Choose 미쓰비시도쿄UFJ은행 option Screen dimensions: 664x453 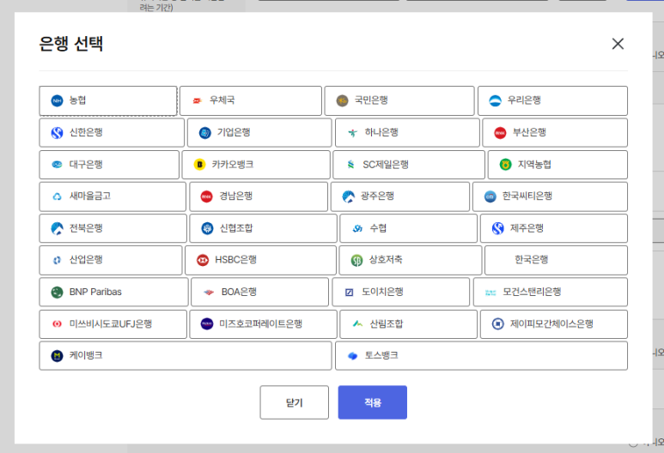click(x=113, y=324)
